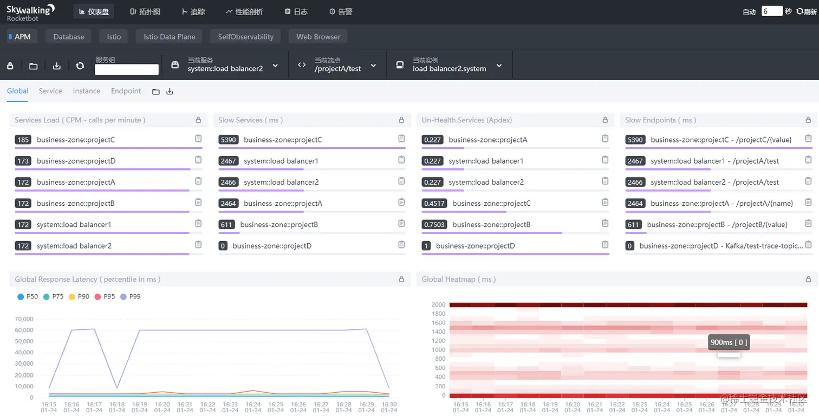Click the server icon next to the current instance
819x416 pixels.
pos(400,65)
